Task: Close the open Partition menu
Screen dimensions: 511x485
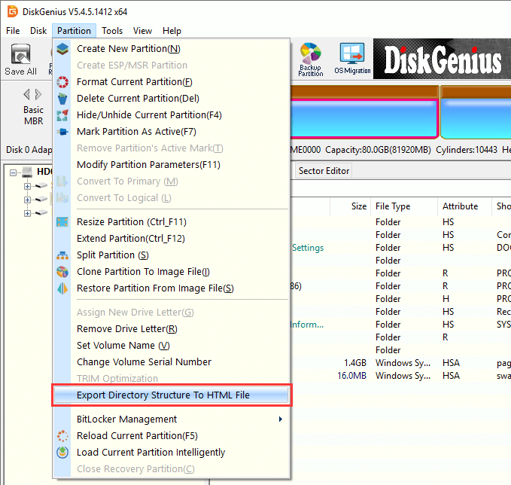Action: tap(74, 31)
